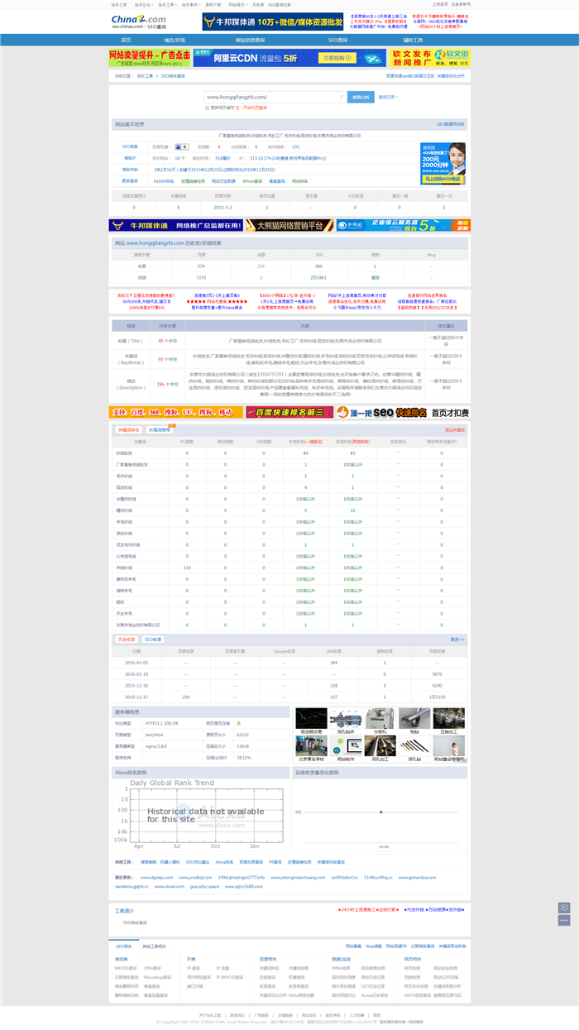This screenshot has height=1030, width=579.
Task: Click the domain URL input field
Action: tap(273, 97)
